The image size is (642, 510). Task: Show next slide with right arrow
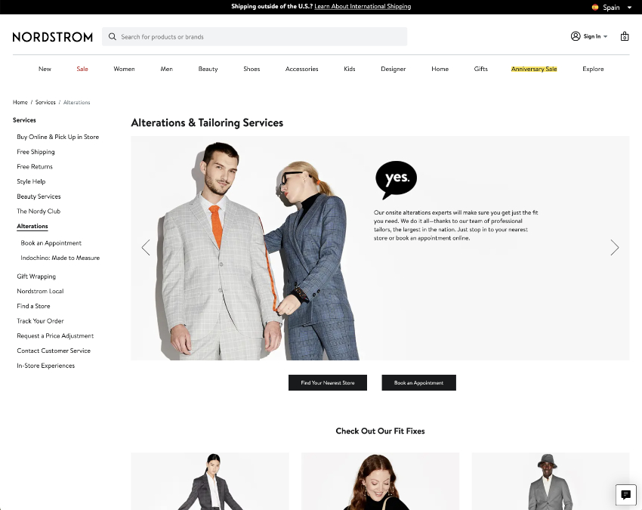click(614, 247)
